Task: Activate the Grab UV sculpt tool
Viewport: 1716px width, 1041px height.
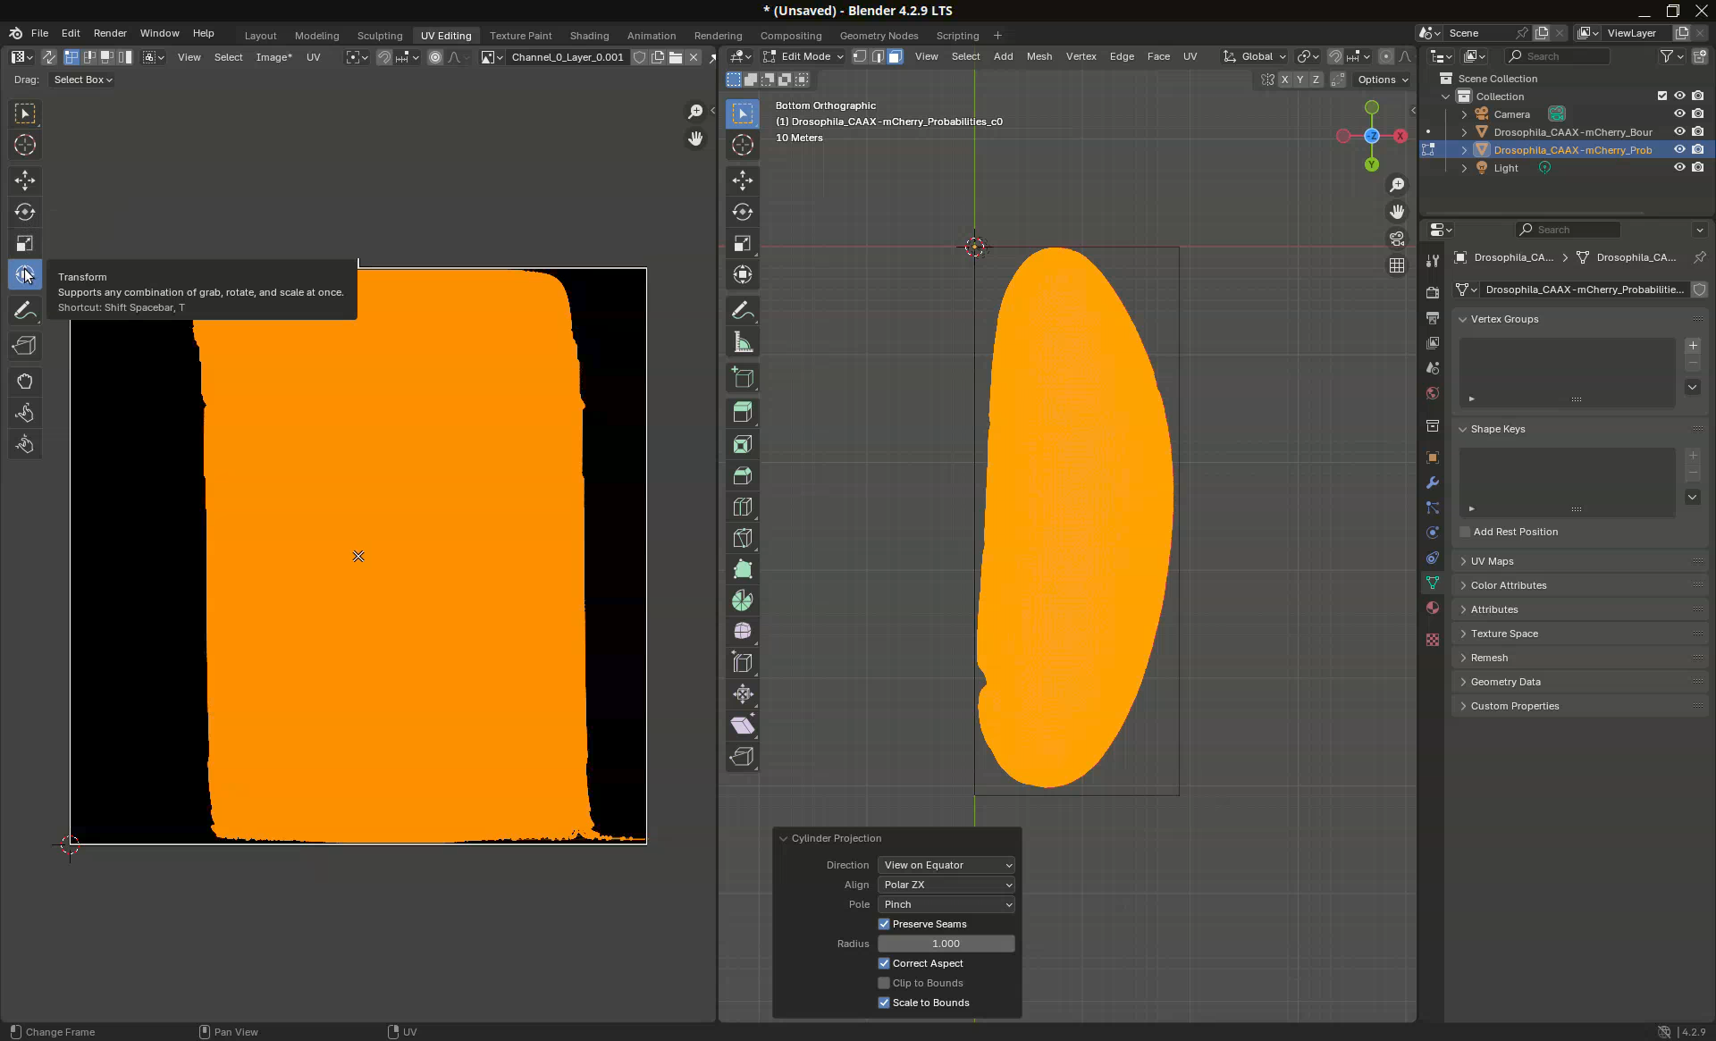Action: [x=25, y=382]
